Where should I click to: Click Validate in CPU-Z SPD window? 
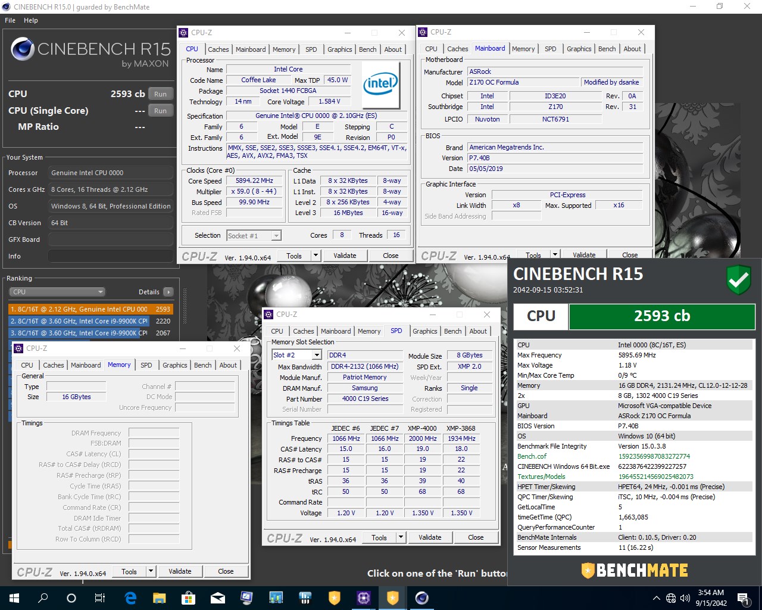[430, 537]
